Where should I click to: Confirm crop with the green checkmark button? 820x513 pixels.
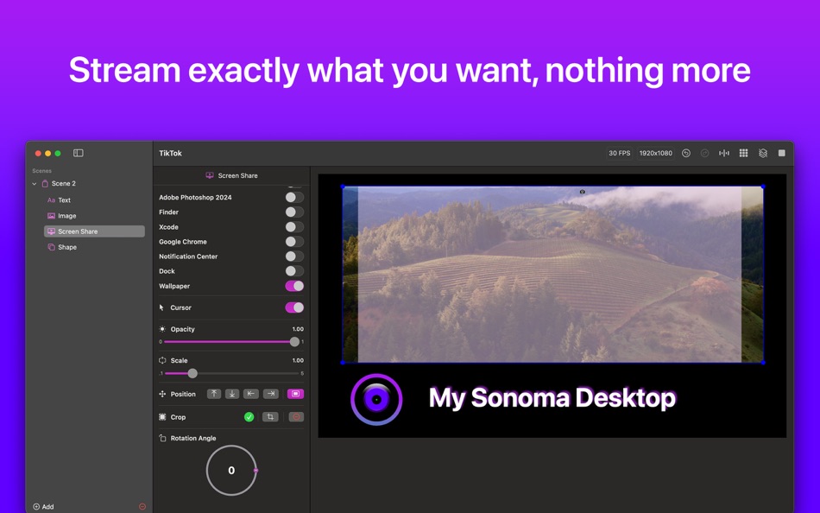[x=249, y=417]
